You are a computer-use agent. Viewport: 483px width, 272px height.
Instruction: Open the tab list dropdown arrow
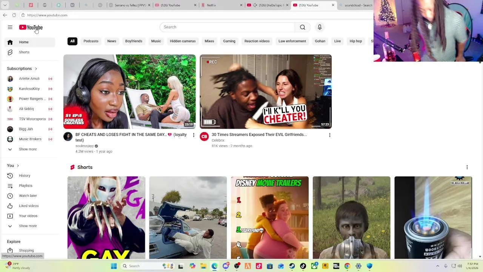5,5
